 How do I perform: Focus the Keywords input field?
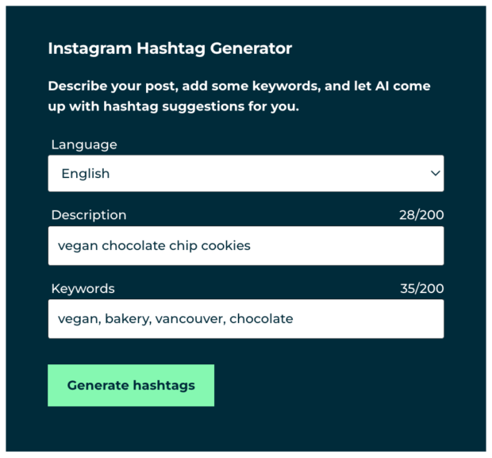click(246, 318)
